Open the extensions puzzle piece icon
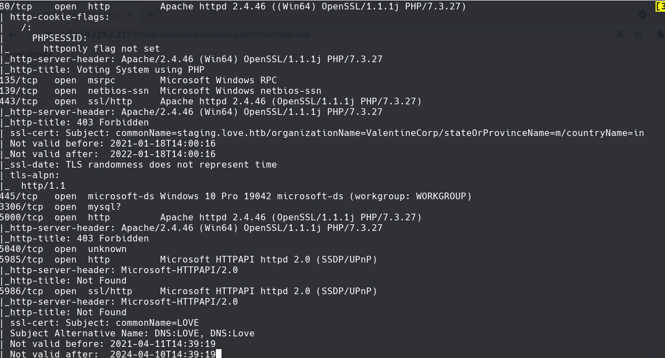 pyautogui.click(x=660, y=34)
